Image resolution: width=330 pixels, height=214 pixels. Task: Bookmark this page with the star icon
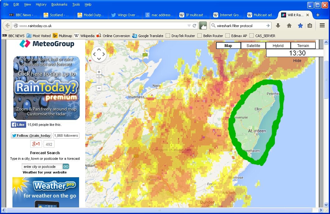tap(300, 26)
